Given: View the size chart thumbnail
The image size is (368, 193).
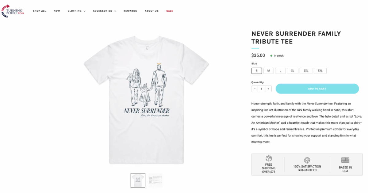Looking at the screenshot, I should [x=155, y=180].
